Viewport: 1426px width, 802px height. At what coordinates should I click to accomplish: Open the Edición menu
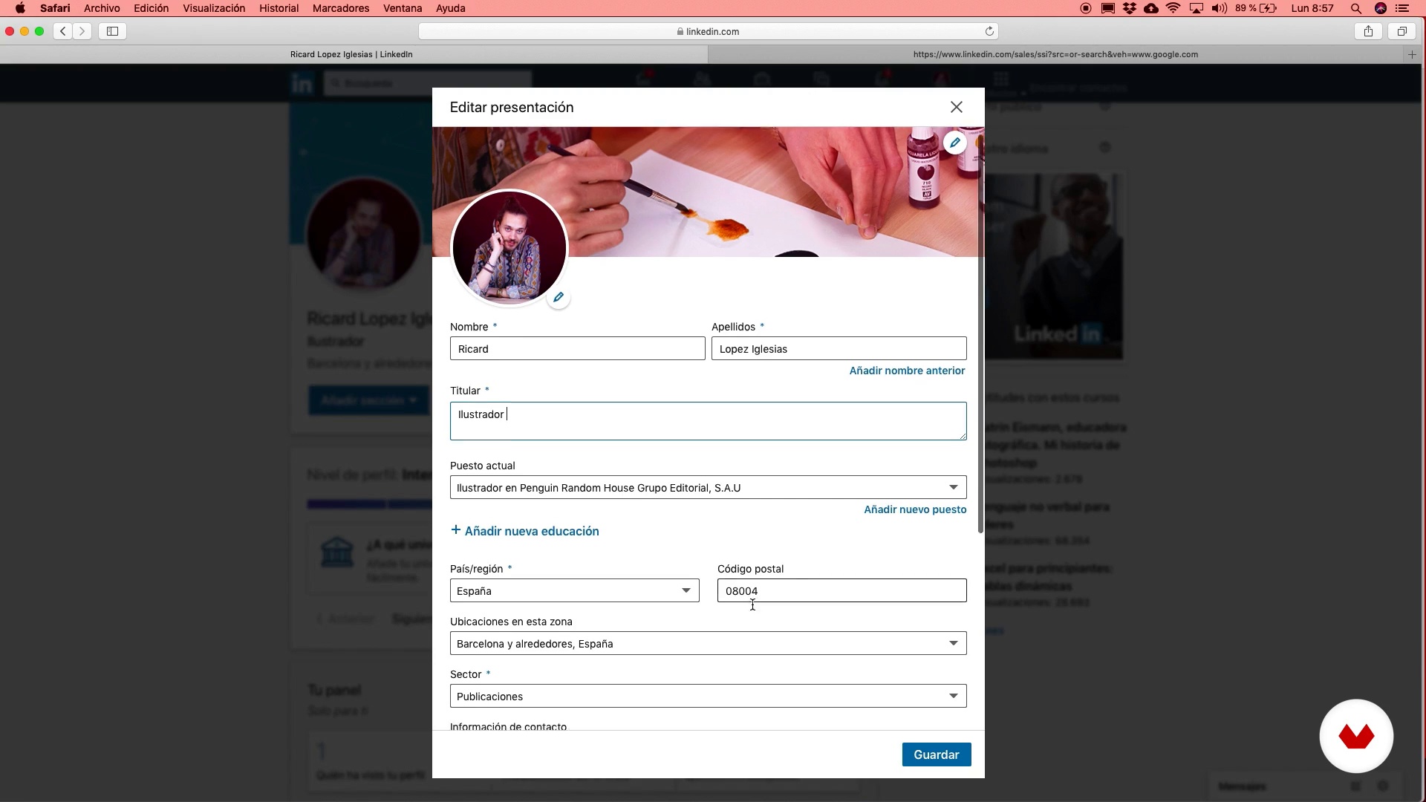click(151, 8)
